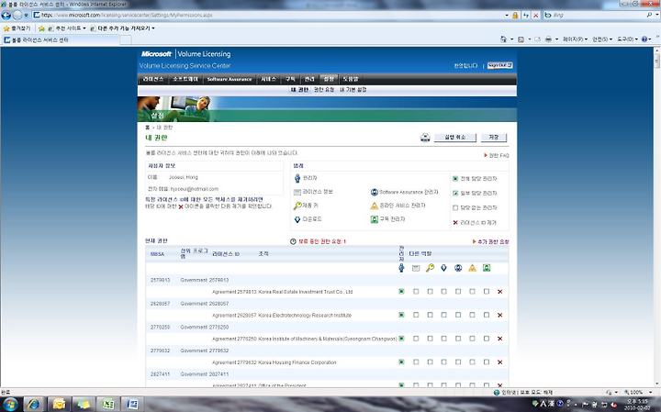Go back with the browser Back button

coord(6,16)
